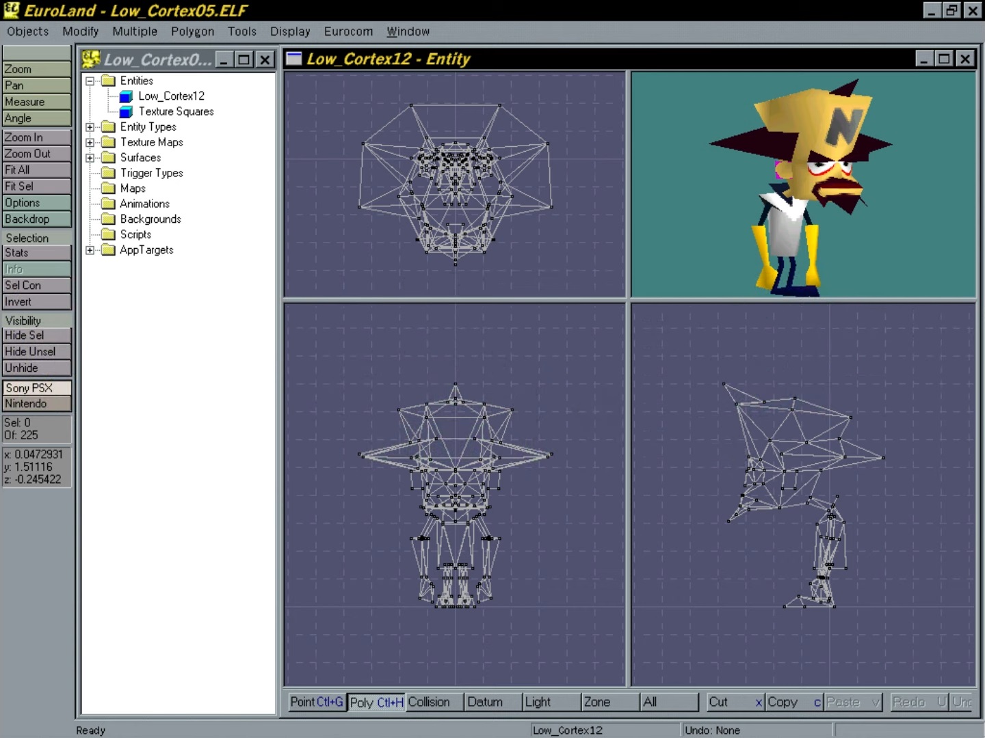Click the Texture Squares blue cube icon
Image resolution: width=985 pixels, height=738 pixels.
[126, 111]
